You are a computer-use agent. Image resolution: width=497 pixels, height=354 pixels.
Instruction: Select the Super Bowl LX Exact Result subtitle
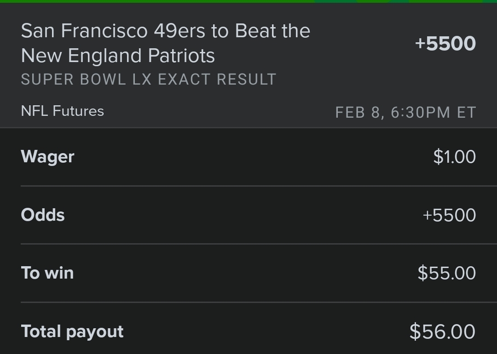point(149,79)
